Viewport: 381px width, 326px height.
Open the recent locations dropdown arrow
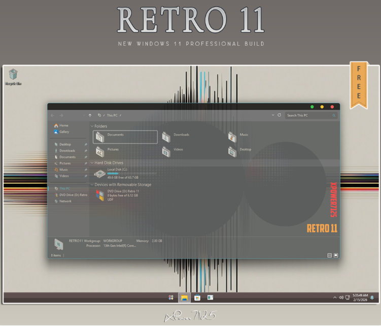84,115
